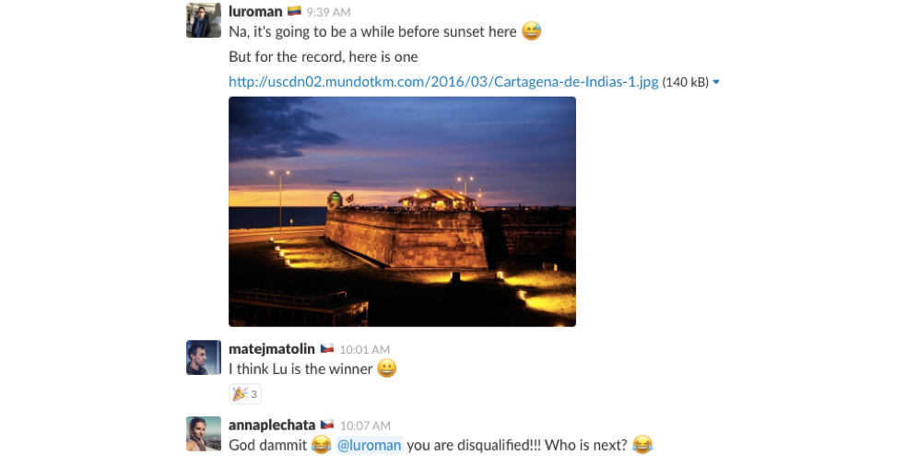
Task: Open the Cartagena fortress sunset image preview
Action: pyautogui.click(x=402, y=212)
